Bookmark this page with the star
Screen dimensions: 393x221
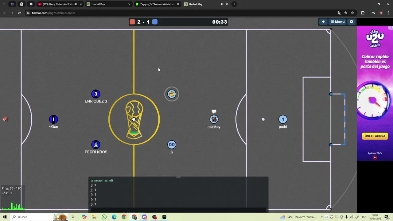pos(352,13)
